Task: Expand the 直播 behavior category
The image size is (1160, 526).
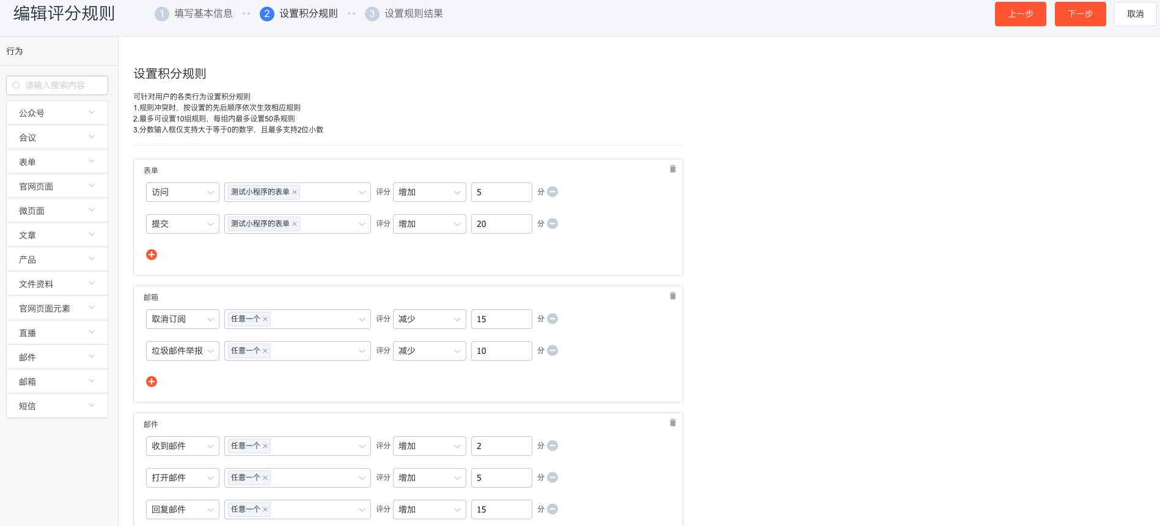Action: click(x=57, y=333)
